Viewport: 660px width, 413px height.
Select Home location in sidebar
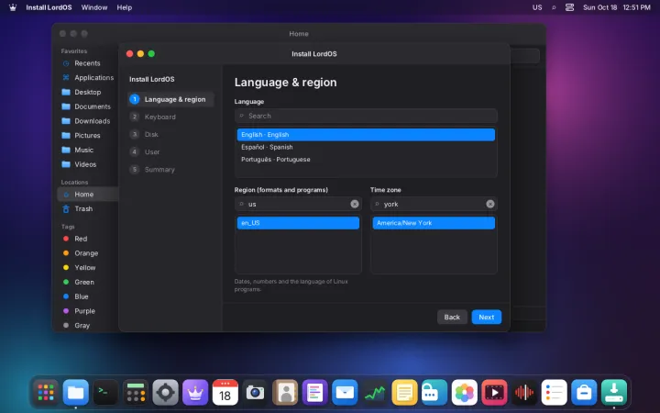pyautogui.click(x=87, y=195)
